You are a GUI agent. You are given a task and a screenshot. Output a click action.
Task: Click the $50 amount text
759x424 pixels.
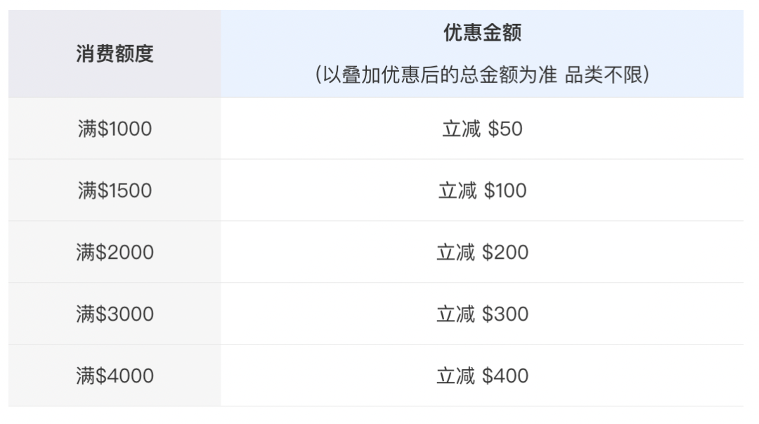click(x=505, y=129)
